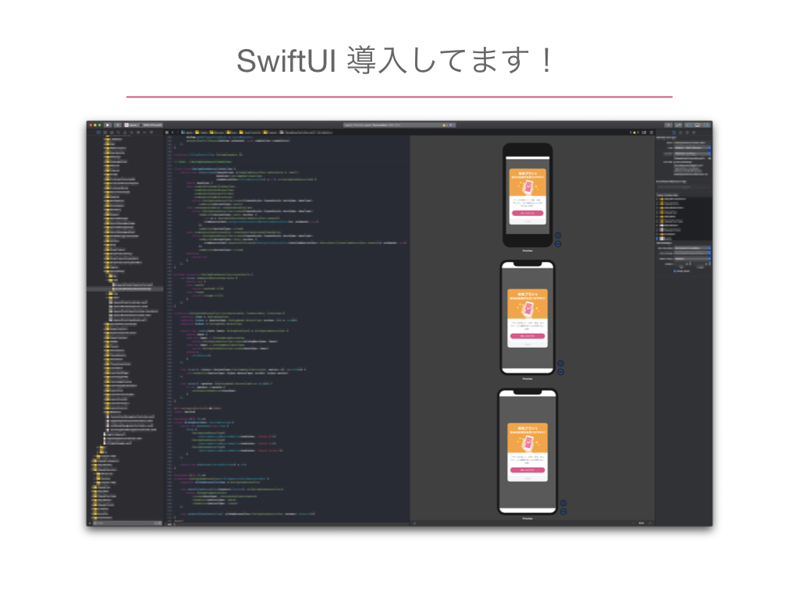
Task: Select the Issue navigator warning tab
Action: click(x=125, y=133)
